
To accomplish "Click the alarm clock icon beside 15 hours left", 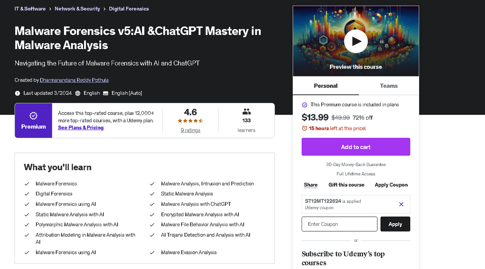I will 304,128.
